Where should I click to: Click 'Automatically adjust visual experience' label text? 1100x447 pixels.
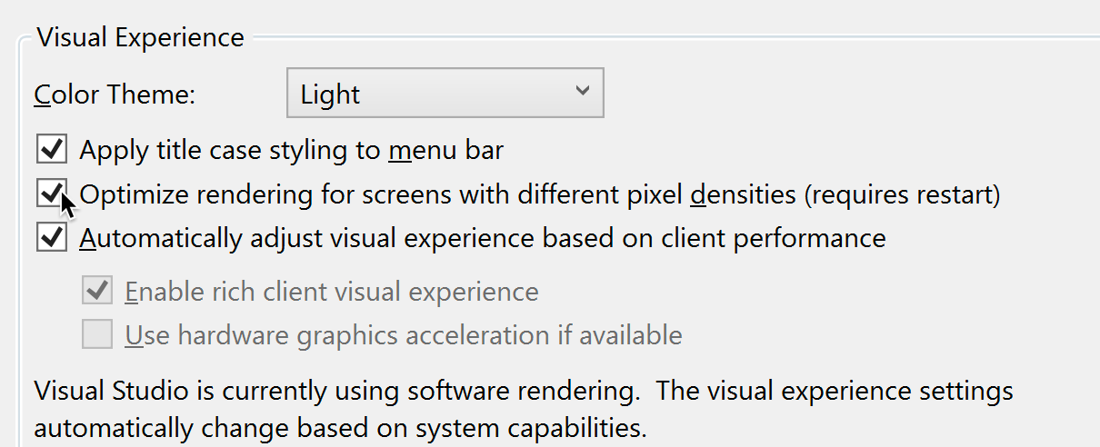(x=482, y=239)
